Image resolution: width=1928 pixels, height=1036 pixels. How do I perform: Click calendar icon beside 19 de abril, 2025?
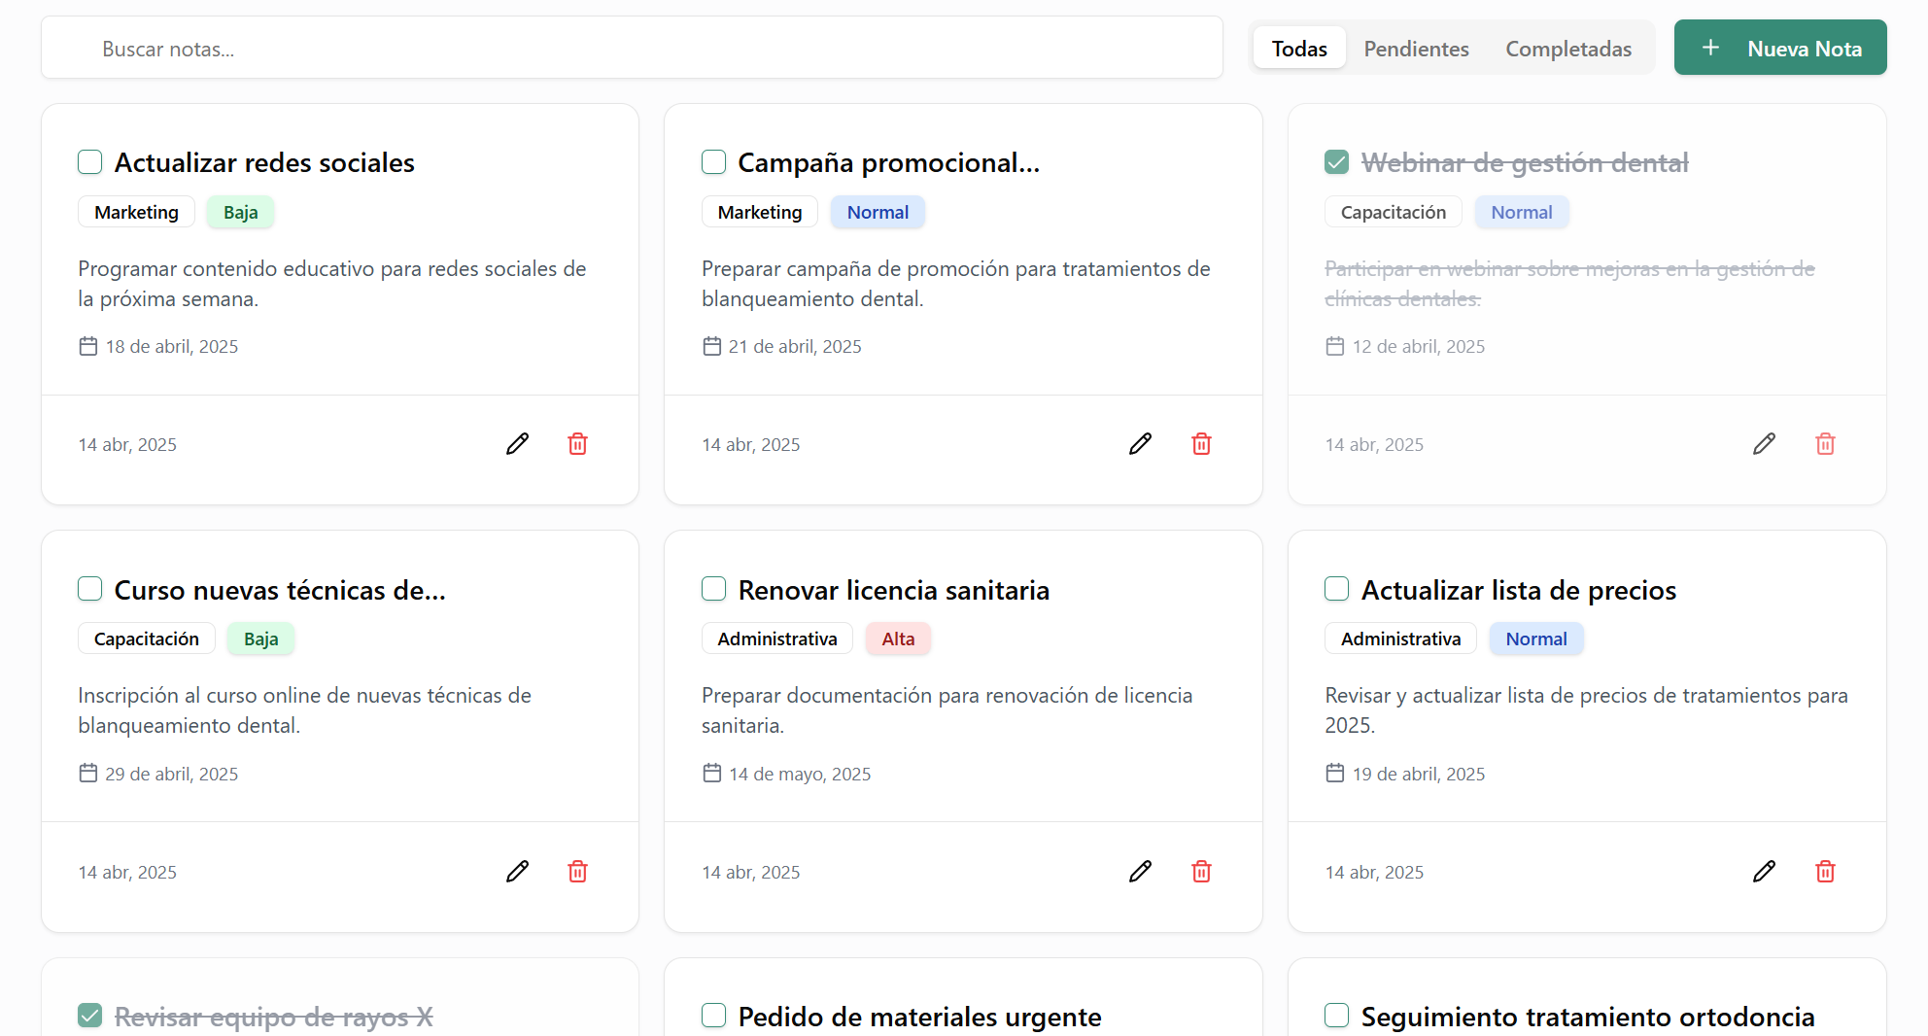(1335, 774)
